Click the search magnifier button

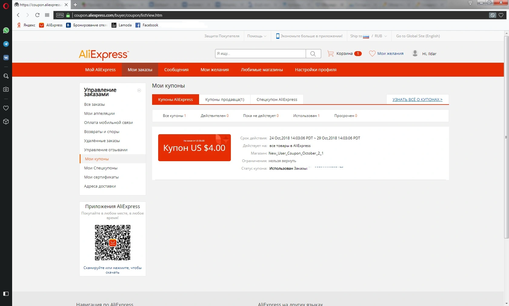point(313,54)
